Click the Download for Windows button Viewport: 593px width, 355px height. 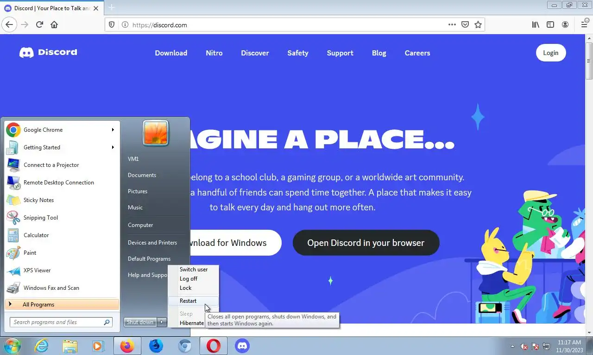(236, 243)
